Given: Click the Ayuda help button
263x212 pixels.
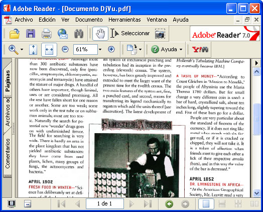Looking at the screenshot, I should [164, 49].
